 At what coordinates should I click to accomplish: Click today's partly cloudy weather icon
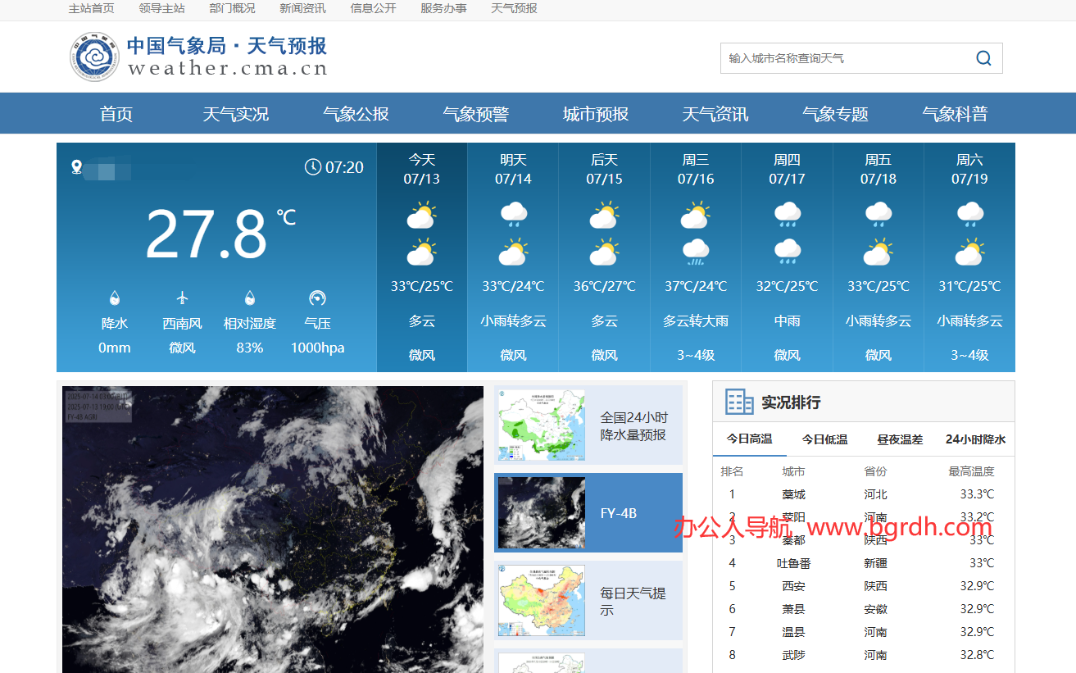[x=422, y=215]
